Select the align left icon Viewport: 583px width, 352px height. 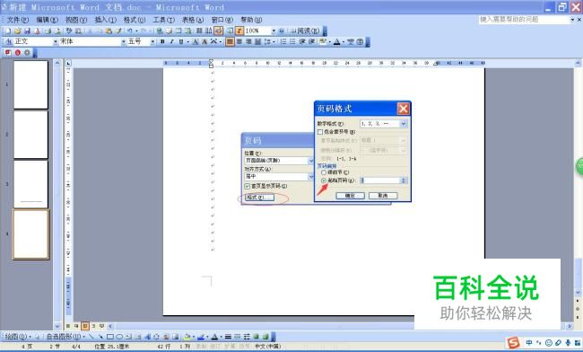point(230,41)
